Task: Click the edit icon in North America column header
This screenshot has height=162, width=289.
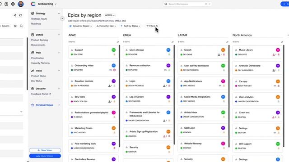Action: click(x=282, y=42)
